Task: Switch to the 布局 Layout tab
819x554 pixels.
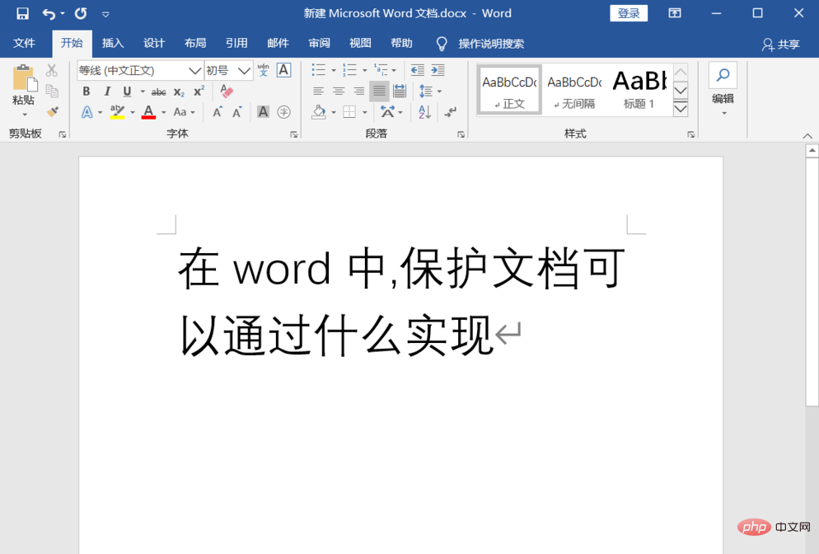Action: click(x=195, y=44)
